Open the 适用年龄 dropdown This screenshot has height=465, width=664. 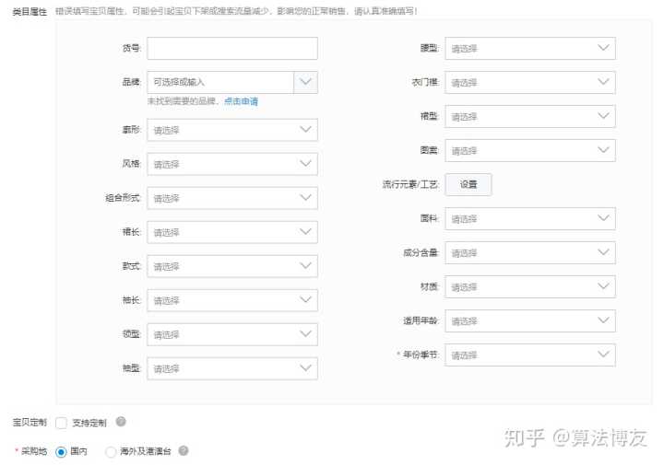(529, 320)
